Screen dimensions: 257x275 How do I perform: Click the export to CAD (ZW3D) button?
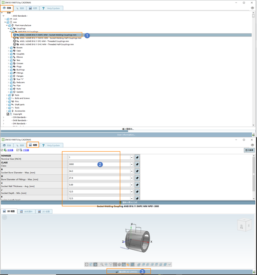point(128,272)
